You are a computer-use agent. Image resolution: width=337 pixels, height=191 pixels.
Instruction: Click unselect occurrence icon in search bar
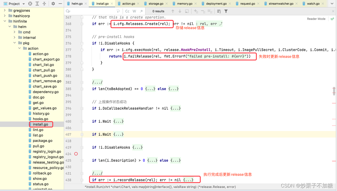coord(203,11)
